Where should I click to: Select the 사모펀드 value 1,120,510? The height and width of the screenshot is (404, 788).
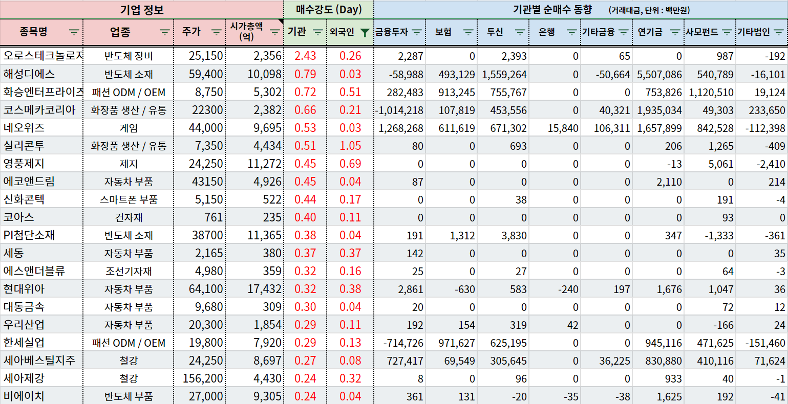point(710,92)
